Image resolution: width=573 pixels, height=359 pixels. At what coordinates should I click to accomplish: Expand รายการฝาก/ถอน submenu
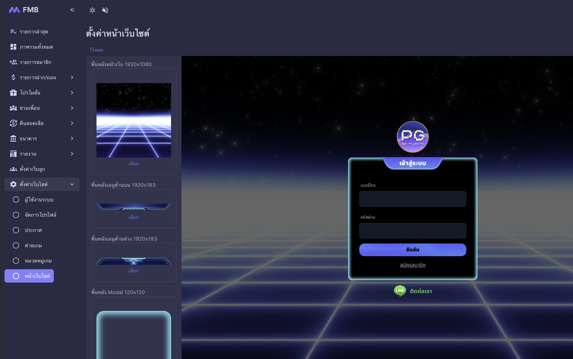point(72,77)
